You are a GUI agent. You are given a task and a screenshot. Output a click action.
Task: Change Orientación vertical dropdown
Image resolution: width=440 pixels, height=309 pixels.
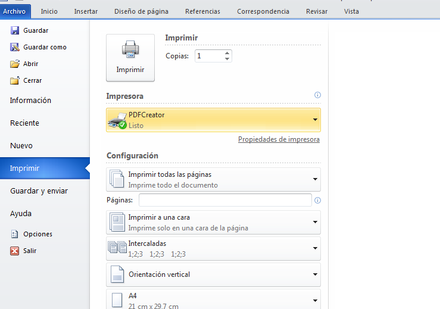coord(314,274)
